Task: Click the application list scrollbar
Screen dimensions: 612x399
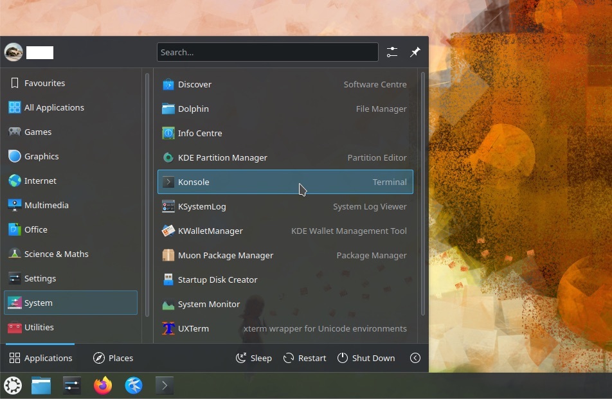Action: pos(423,193)
